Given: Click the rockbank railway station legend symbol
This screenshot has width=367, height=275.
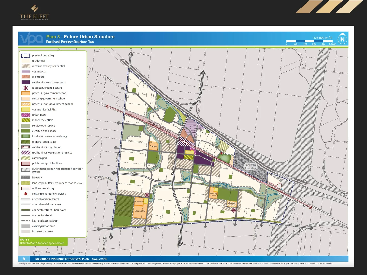Looking at the screenshot, I should pyautogui.click(x=26, y=147).
